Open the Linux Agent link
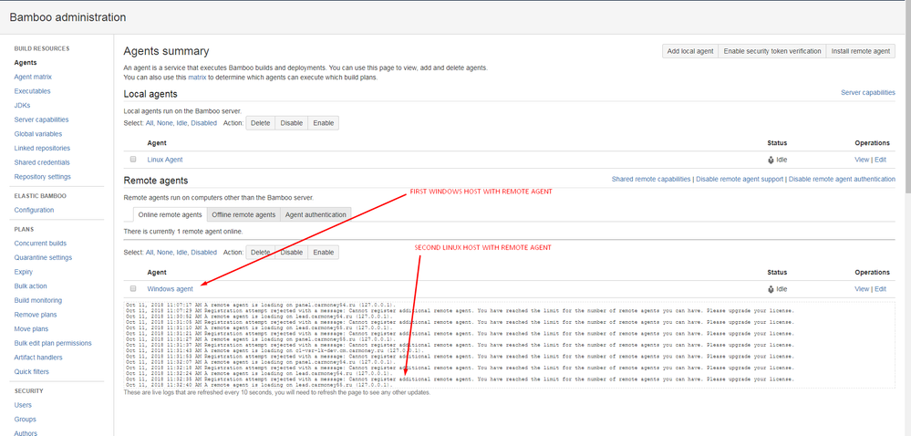The height and width of the screenshot is (436, 911). [x=165, y=160]
